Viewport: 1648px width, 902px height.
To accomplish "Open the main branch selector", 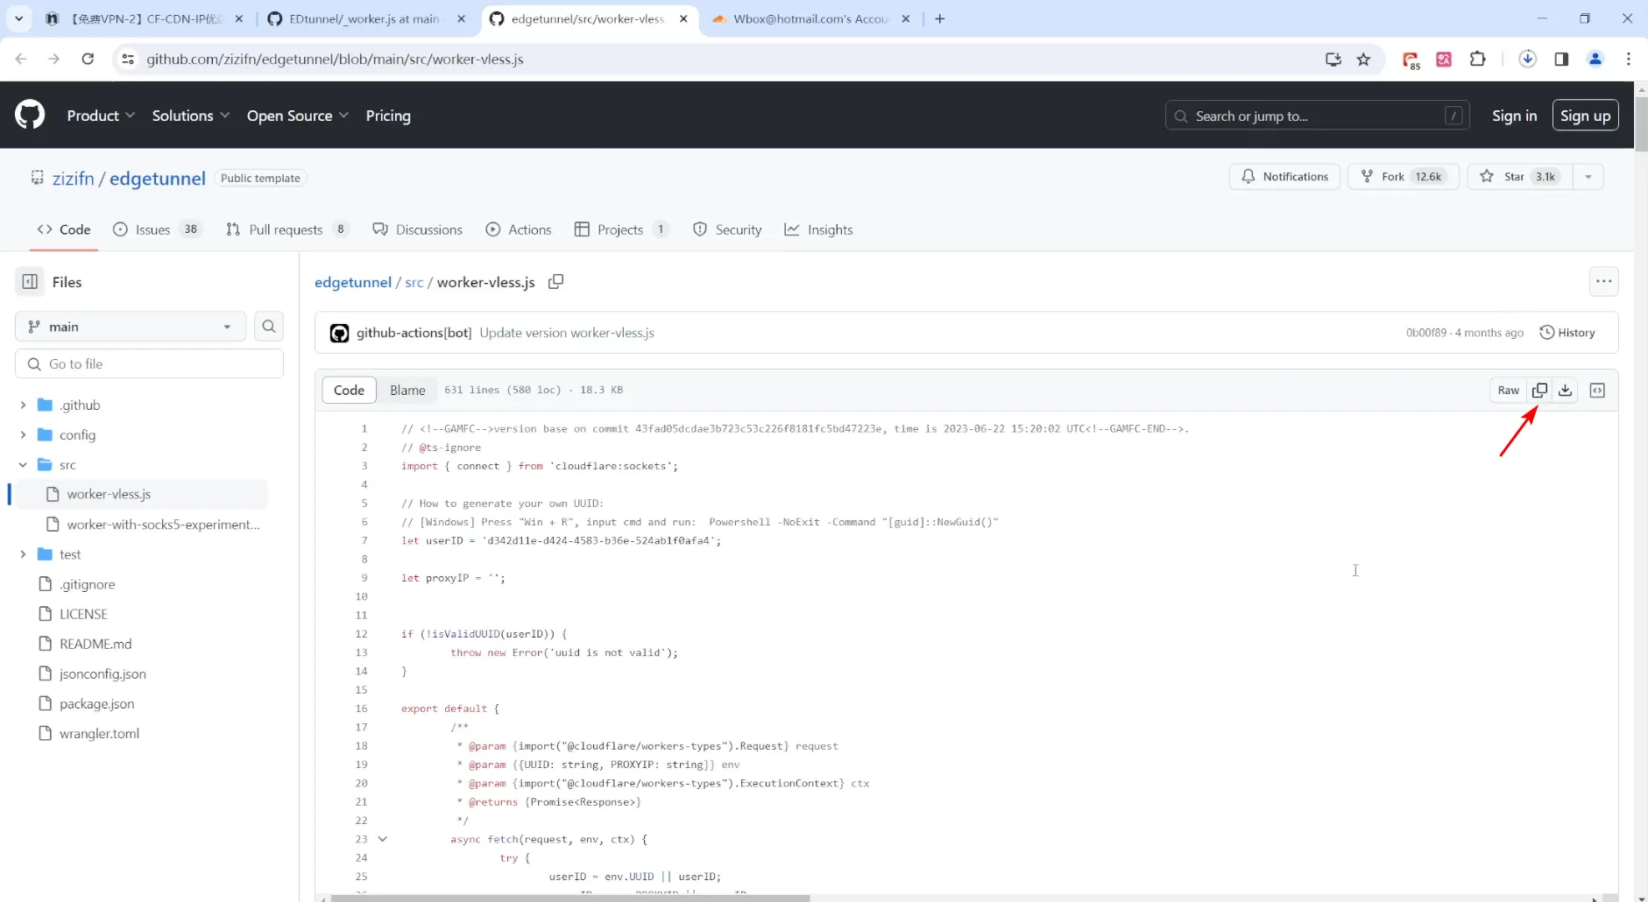I will click(x=131, y=327).
